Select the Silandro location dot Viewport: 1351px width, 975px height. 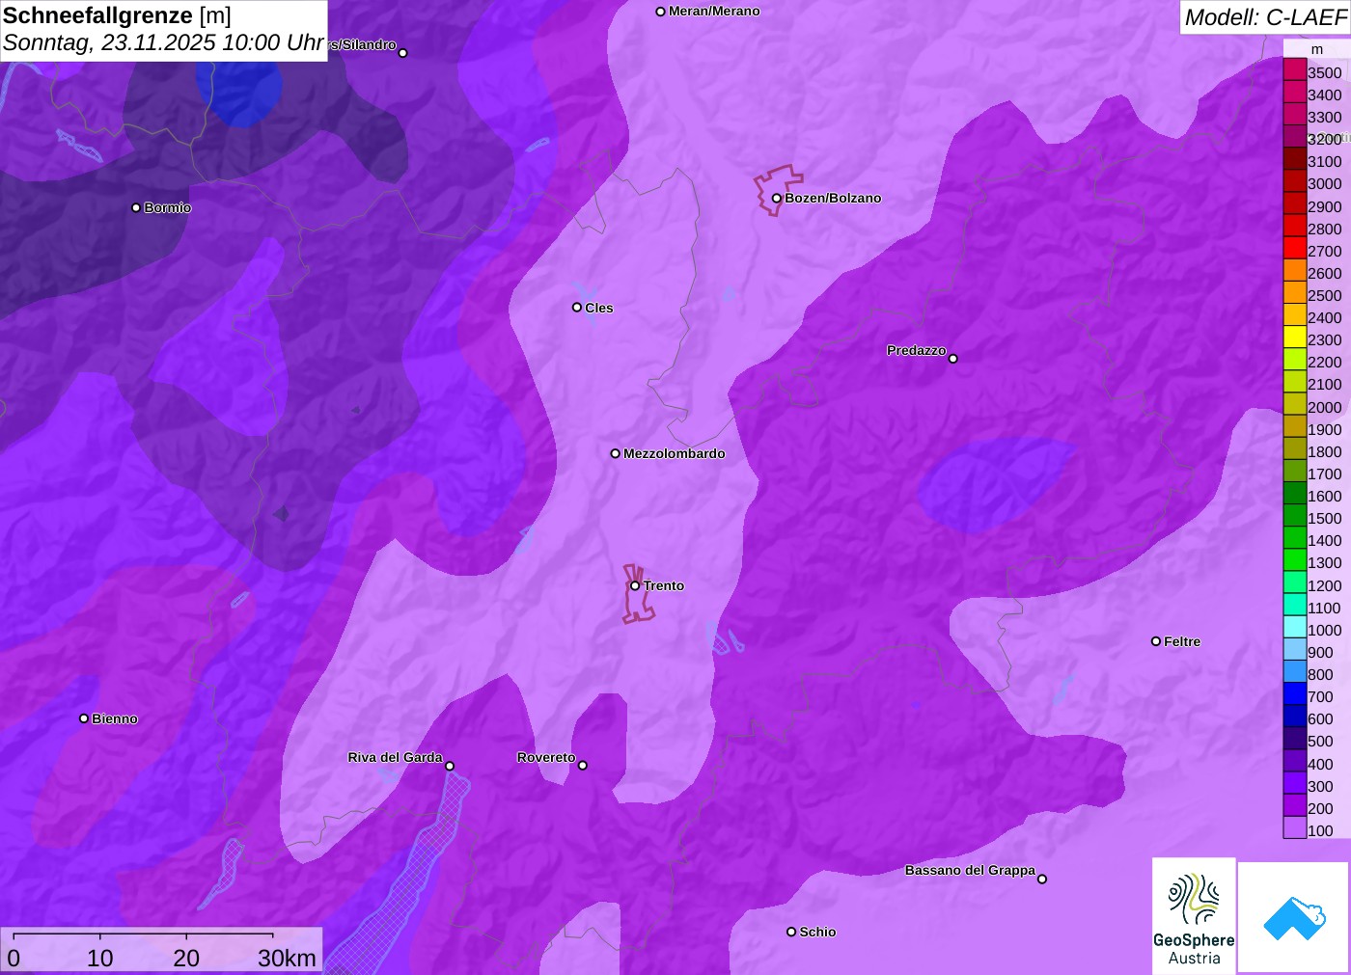point(403,53)
